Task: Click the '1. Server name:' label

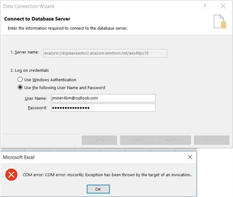Action: click(x=25, y=52)
